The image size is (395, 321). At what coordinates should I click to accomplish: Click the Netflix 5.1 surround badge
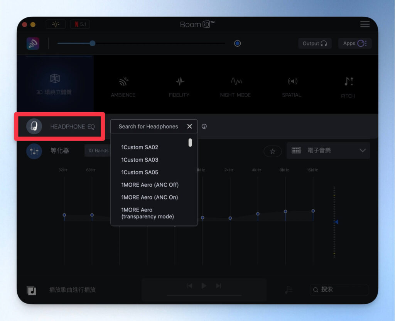click(80, 24)
